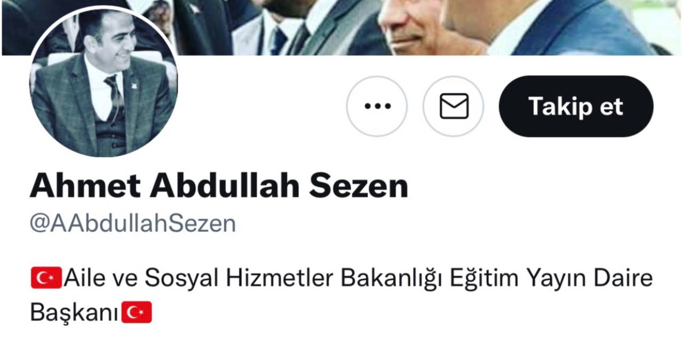The height and width of the screenshot is (350, 683).
Task: Click the Sezen surname in the heading
Action: tap(359, 186)
